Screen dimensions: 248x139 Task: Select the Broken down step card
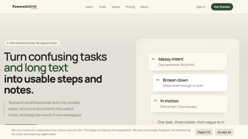point(190,83)
